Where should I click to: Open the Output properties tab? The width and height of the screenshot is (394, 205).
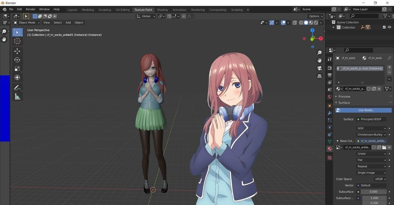point(330,75)
